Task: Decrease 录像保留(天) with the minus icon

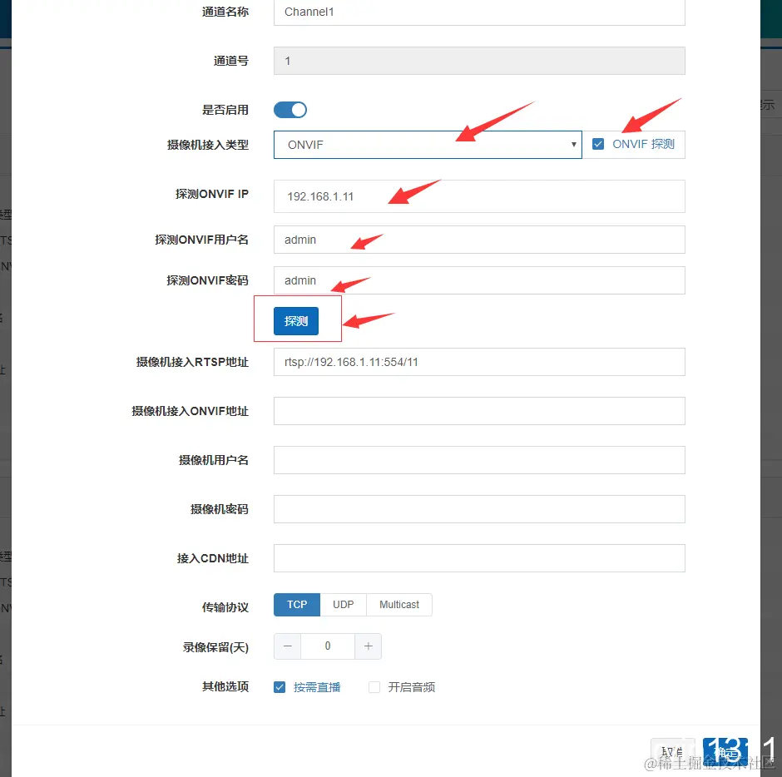Action: coord(286,646)
